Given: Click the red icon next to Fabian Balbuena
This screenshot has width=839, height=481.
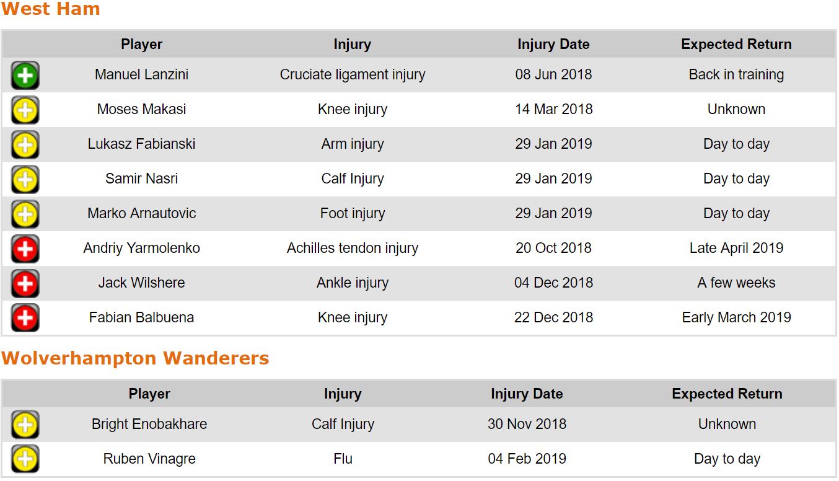Looking at the screenshot, I should point(25,319).
